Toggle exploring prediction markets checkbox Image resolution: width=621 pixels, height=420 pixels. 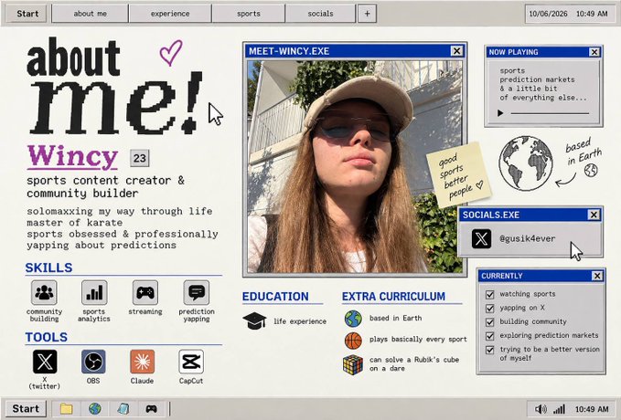(x=490, y=336)
